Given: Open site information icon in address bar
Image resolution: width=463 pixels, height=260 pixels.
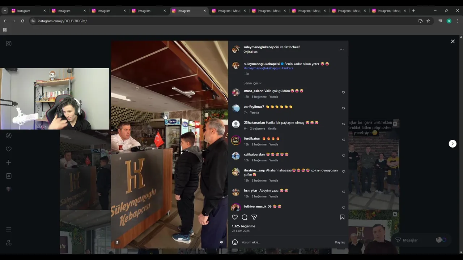Looking at the screenshot, I should point(33,21).
